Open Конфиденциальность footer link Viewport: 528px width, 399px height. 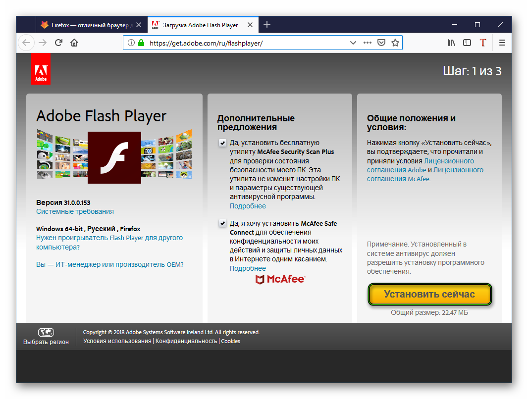(186, 341)
